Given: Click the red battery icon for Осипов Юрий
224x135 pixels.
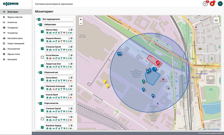Looking at the screenshot, I should 71,97.
